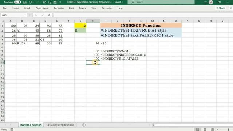Click cell with FALSE-R1C1 style syntax
Viewport: 233px width, 131px height.
141,35
